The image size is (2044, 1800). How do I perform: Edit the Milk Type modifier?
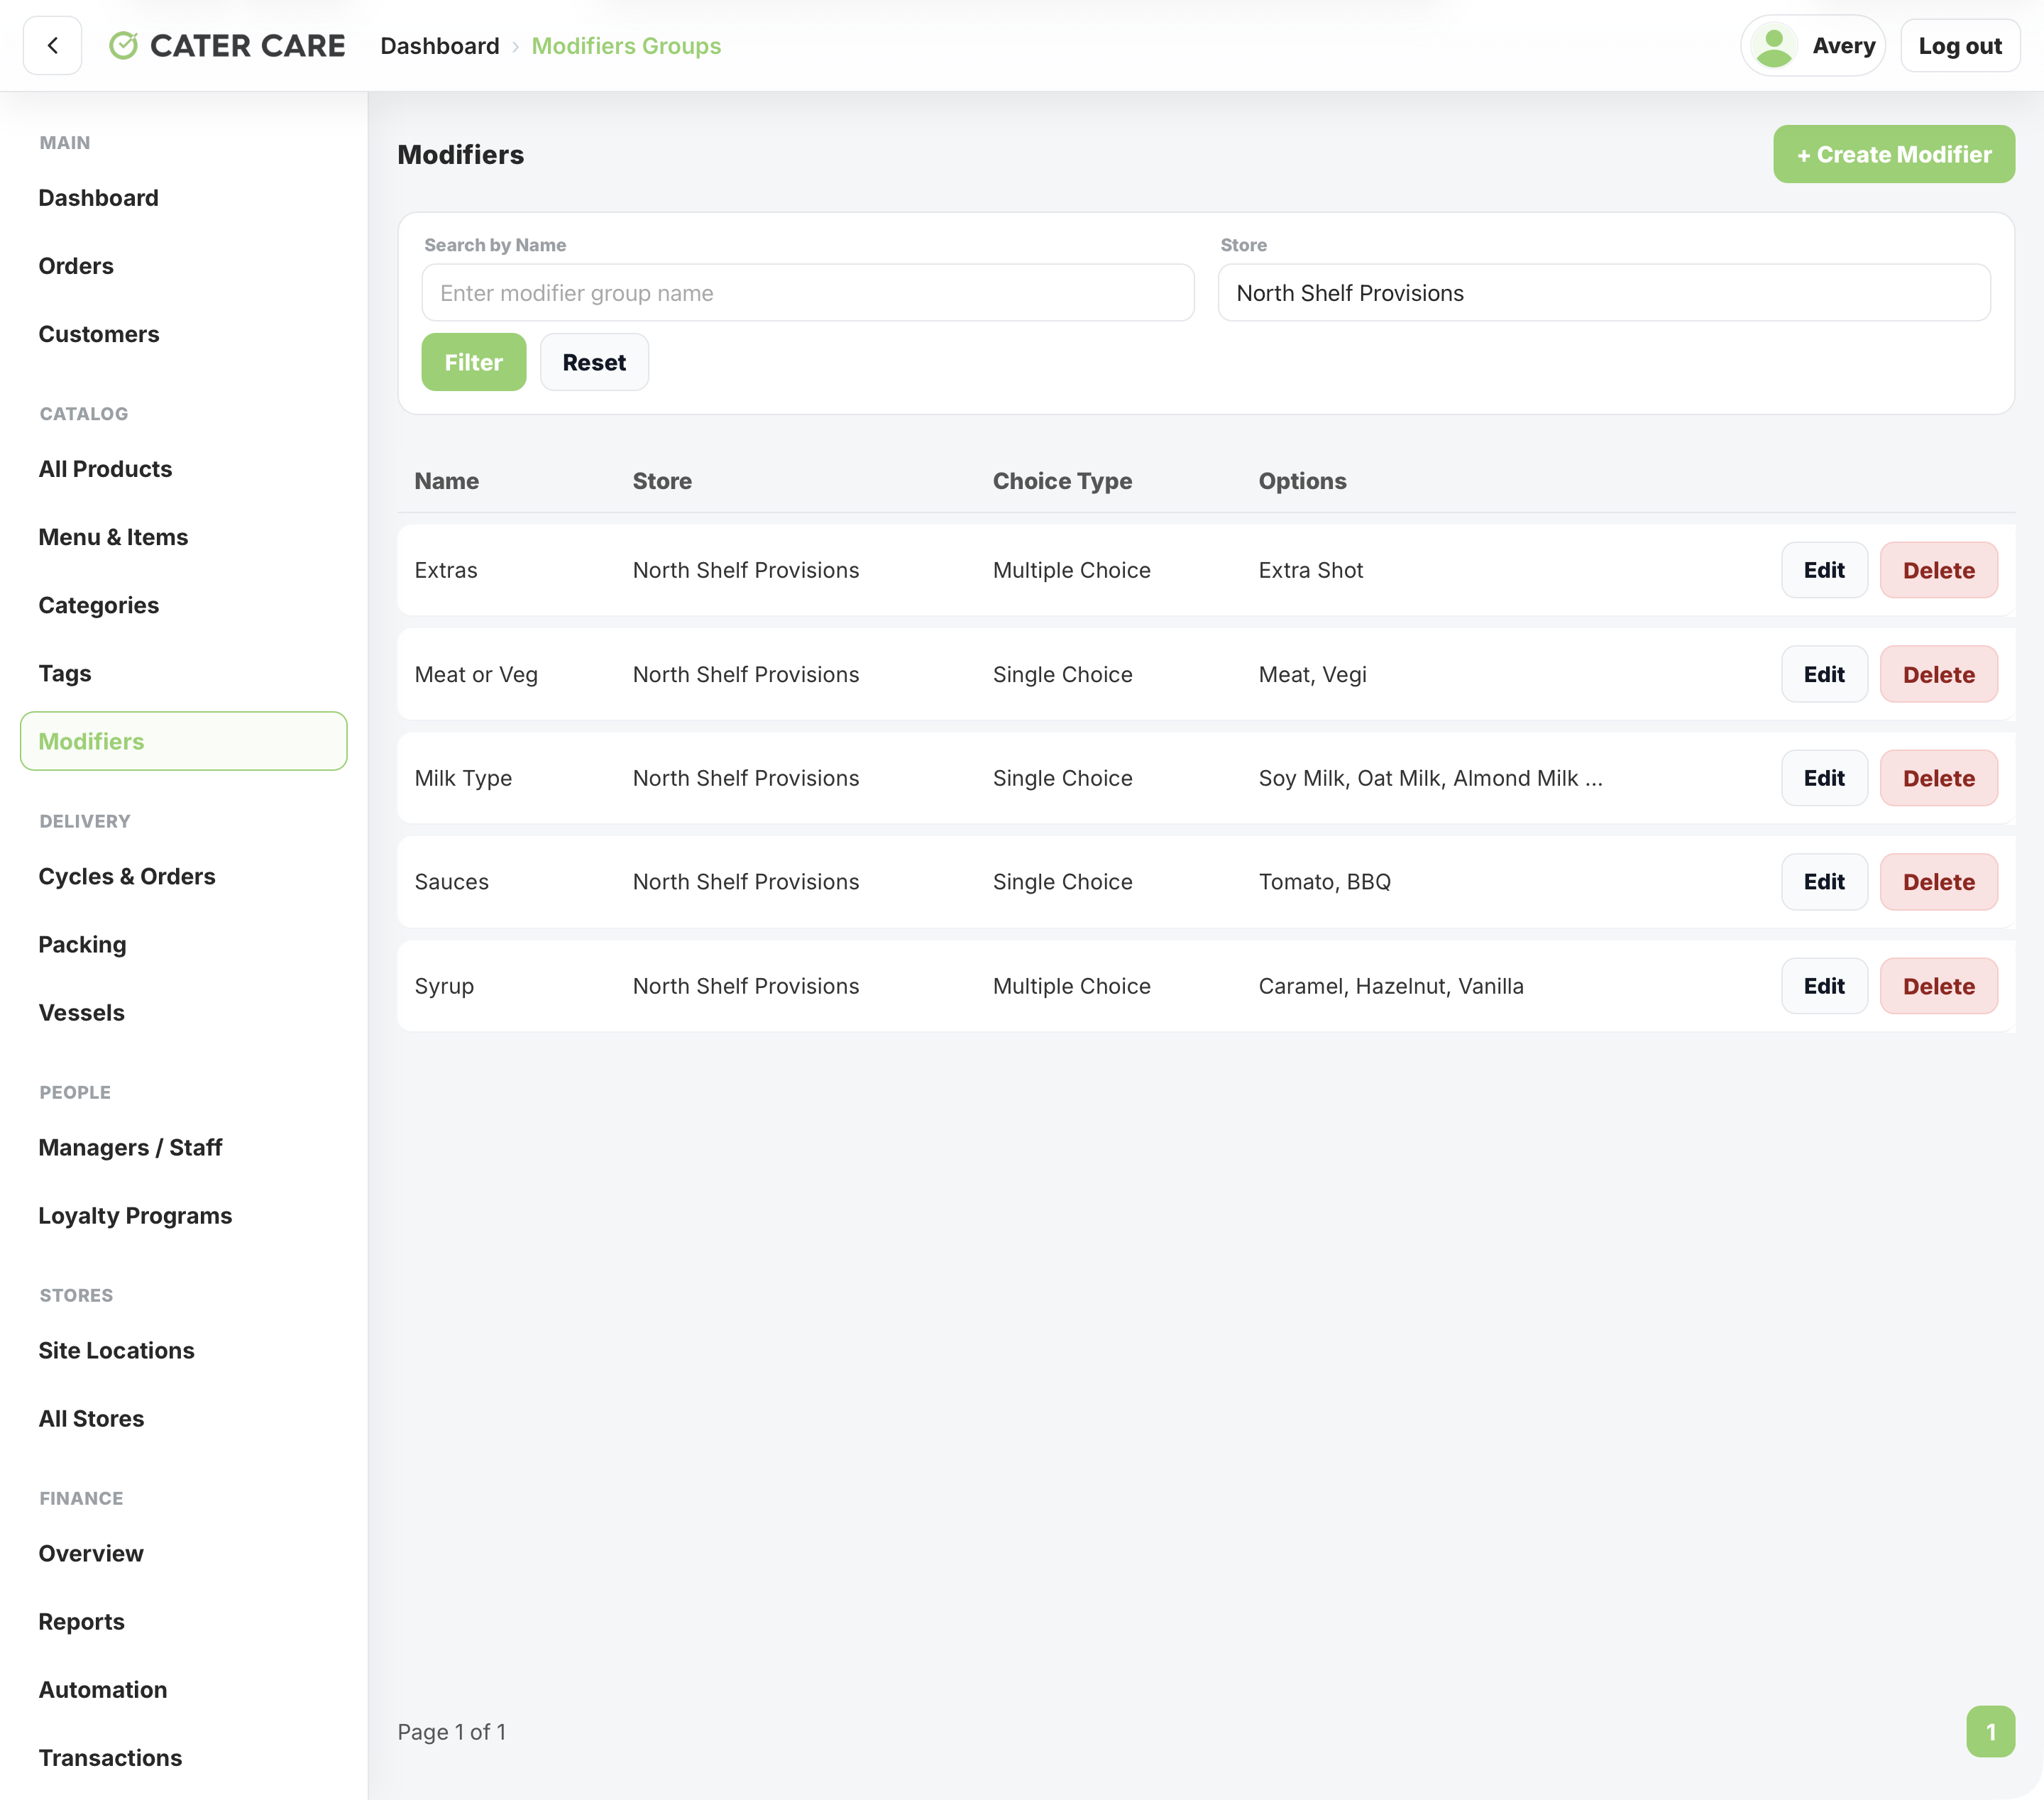pyautogui.click(x=1823, y=778)
